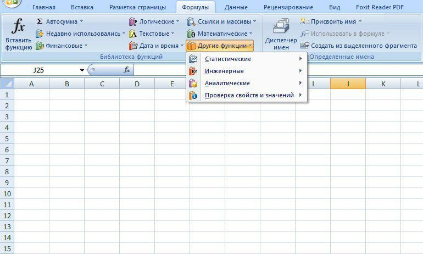Click the Engineering category icon in menu

click(x=193, y=71)
